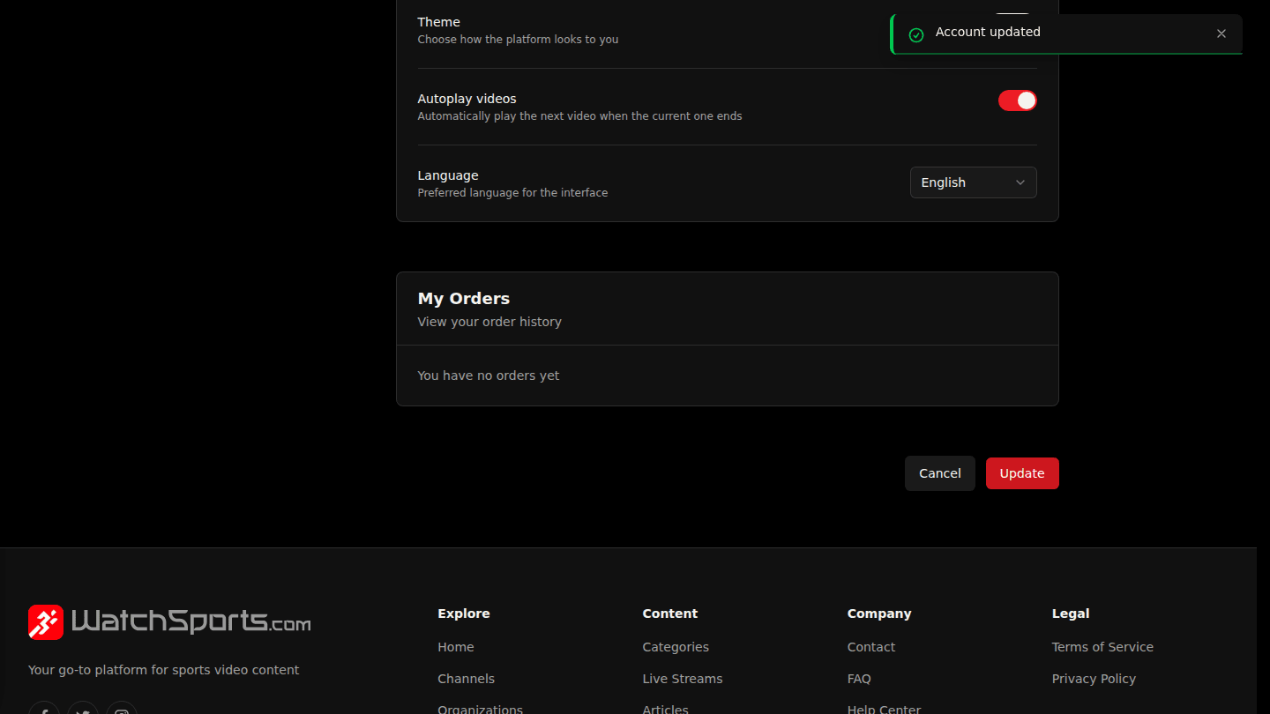Viewport: 1270px width, 714px height.
Task: Click the 'Preferred language for the interface' description
Action: click(512, 193)
